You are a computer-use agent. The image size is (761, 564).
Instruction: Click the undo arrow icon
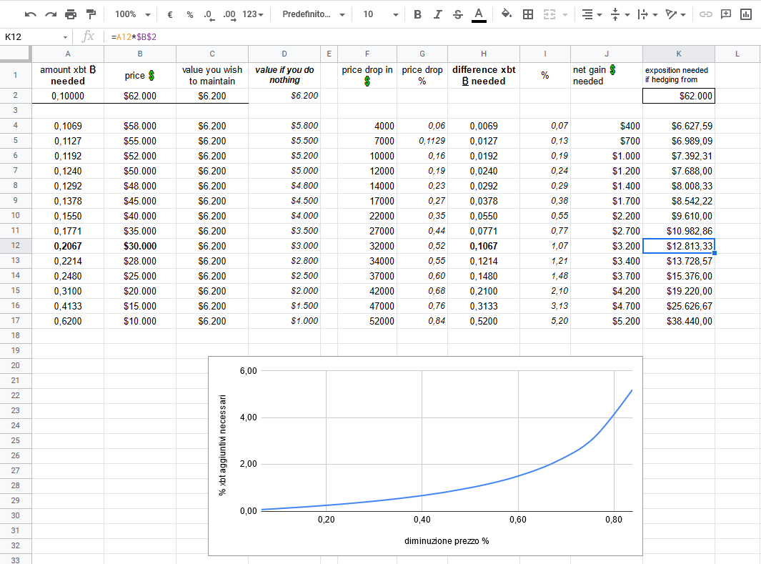tap(30, 14)
